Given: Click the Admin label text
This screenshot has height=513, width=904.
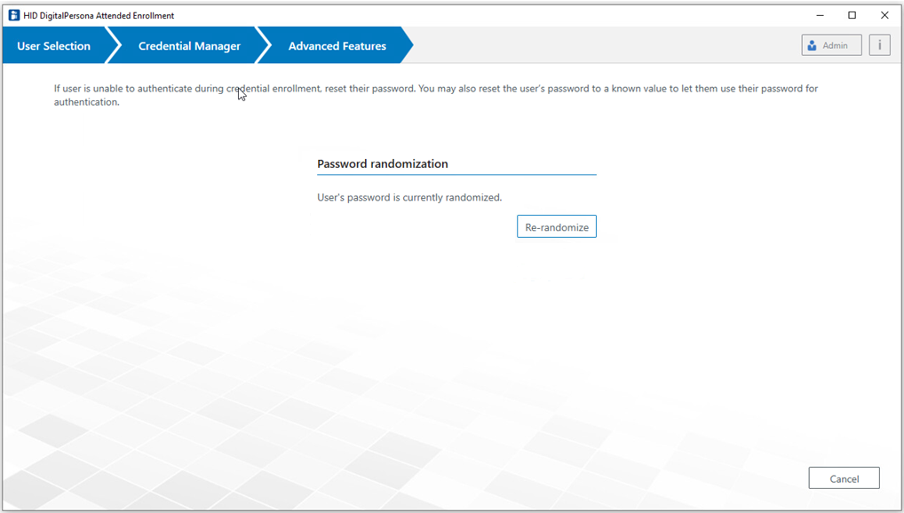Looking at the screenshot, I should pos(835,45).
